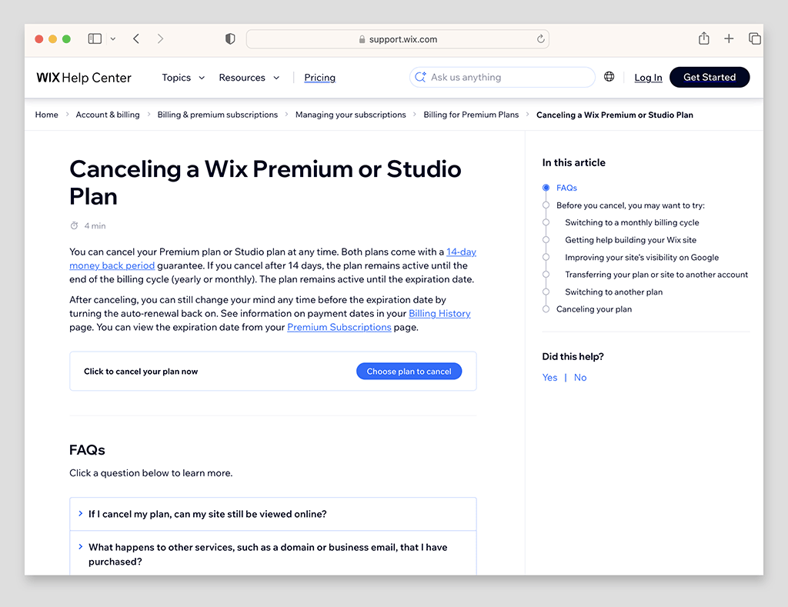Open the sidebar options dropdown arrow

point(113,38)
